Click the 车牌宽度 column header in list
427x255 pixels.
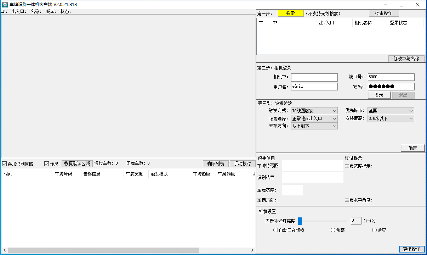[x=136, y=174]
